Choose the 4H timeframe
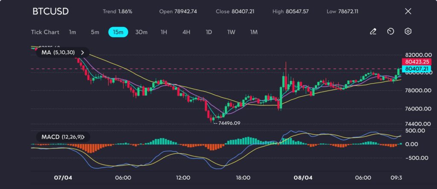Screen dimensions: 437x189 186,32
